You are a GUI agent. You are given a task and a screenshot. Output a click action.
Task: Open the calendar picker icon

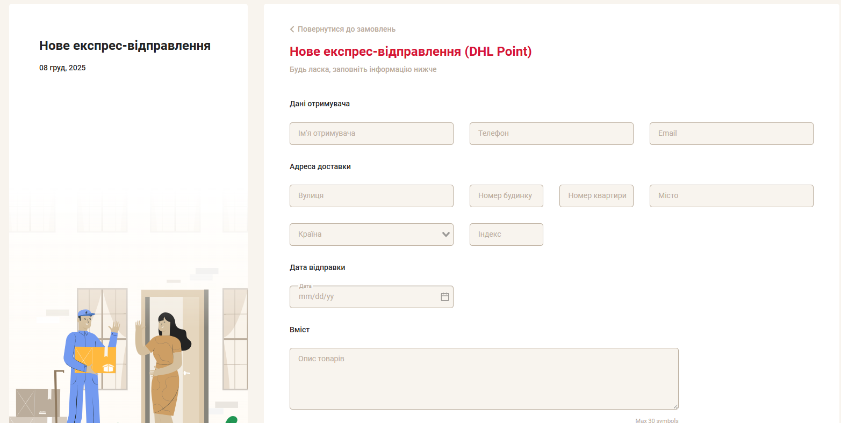click(445, 296)
